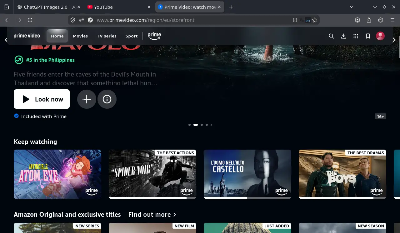
Task: Open the tracking protection shield icon
Action: click(73, 20)
